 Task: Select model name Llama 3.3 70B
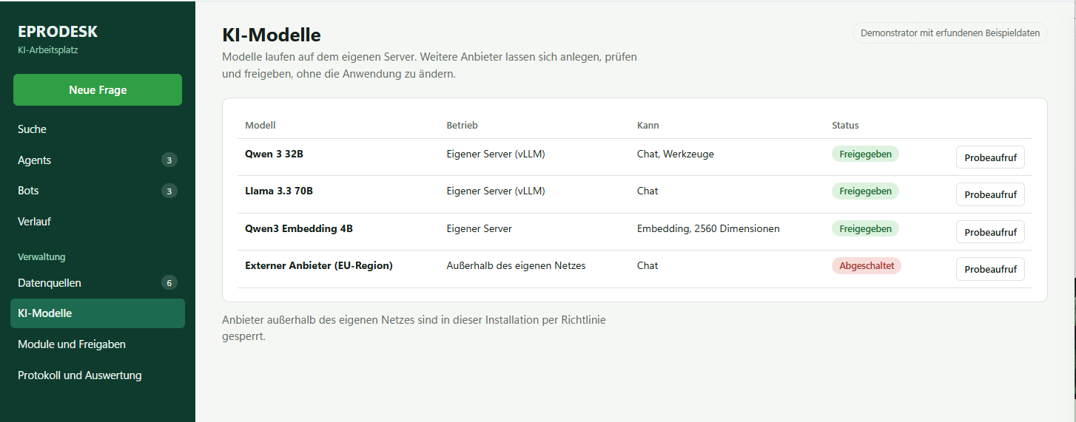tap(279, 191)
